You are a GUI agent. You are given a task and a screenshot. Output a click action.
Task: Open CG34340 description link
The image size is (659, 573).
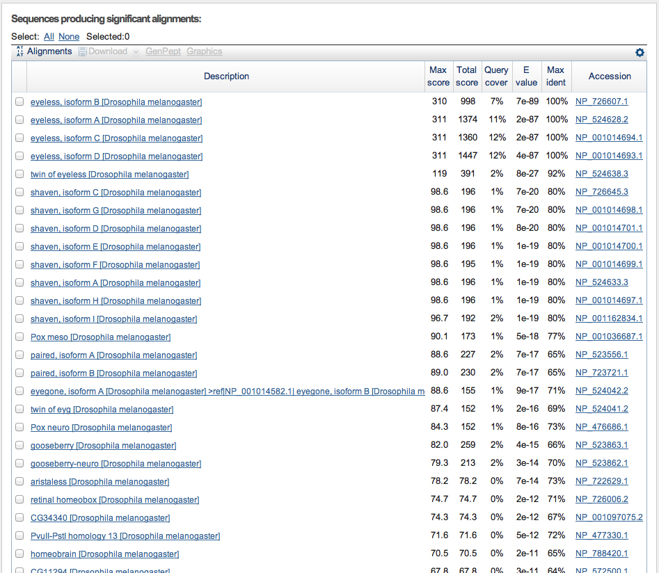tap(100, 517)
